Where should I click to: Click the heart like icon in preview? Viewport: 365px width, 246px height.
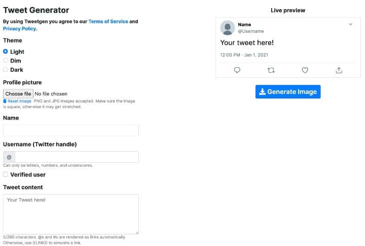coord(305,70)
